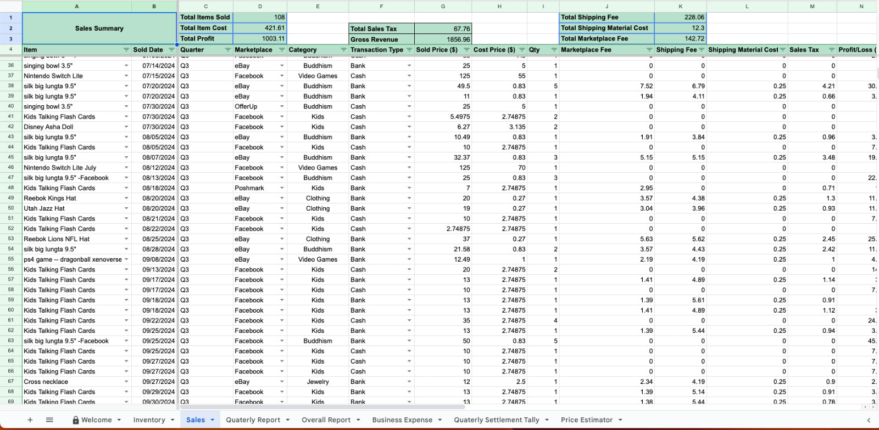Open filter icon for Transaction Type header
The height and width of the screenshot is (430, 879).
[x=409, y=50]
